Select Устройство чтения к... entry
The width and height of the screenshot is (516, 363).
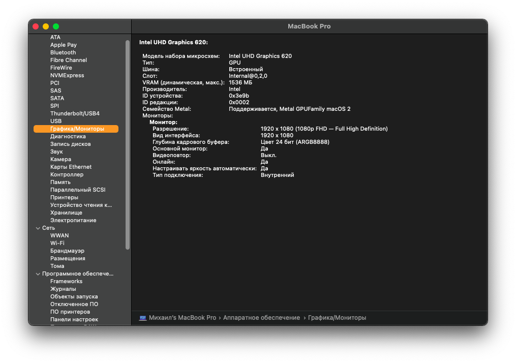[x=81, y=205]
